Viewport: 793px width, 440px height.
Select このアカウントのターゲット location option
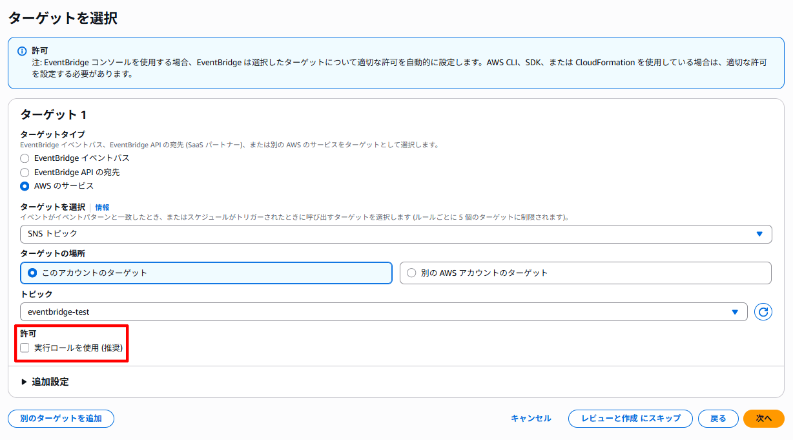click(32, 272)
